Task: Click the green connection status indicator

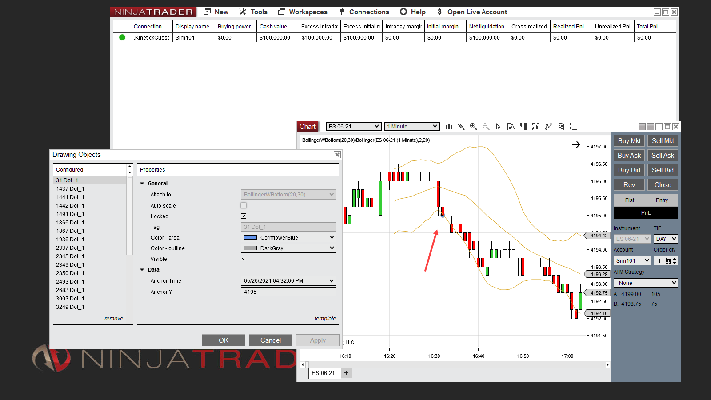Action: coord(122,37)
